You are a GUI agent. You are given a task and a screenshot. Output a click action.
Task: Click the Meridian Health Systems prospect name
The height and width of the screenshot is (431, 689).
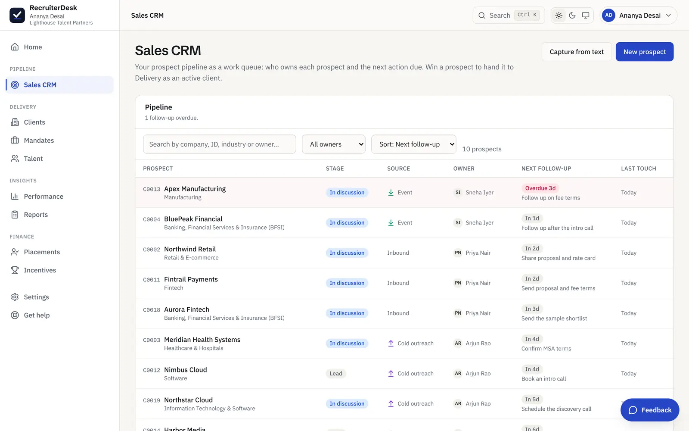[202, 340]
